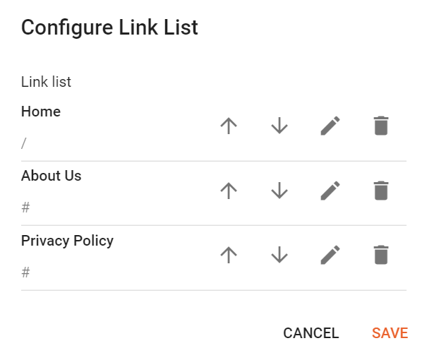Screen dimensions: 427x360
Task: Delete the Privacy Policy link
Action: click(381, 255)
